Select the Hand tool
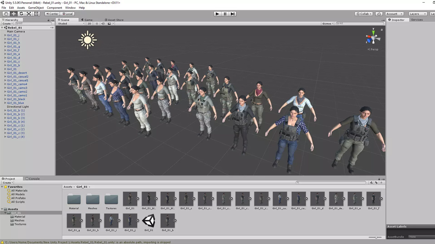The image size is (435, 244). pos(6,14)
